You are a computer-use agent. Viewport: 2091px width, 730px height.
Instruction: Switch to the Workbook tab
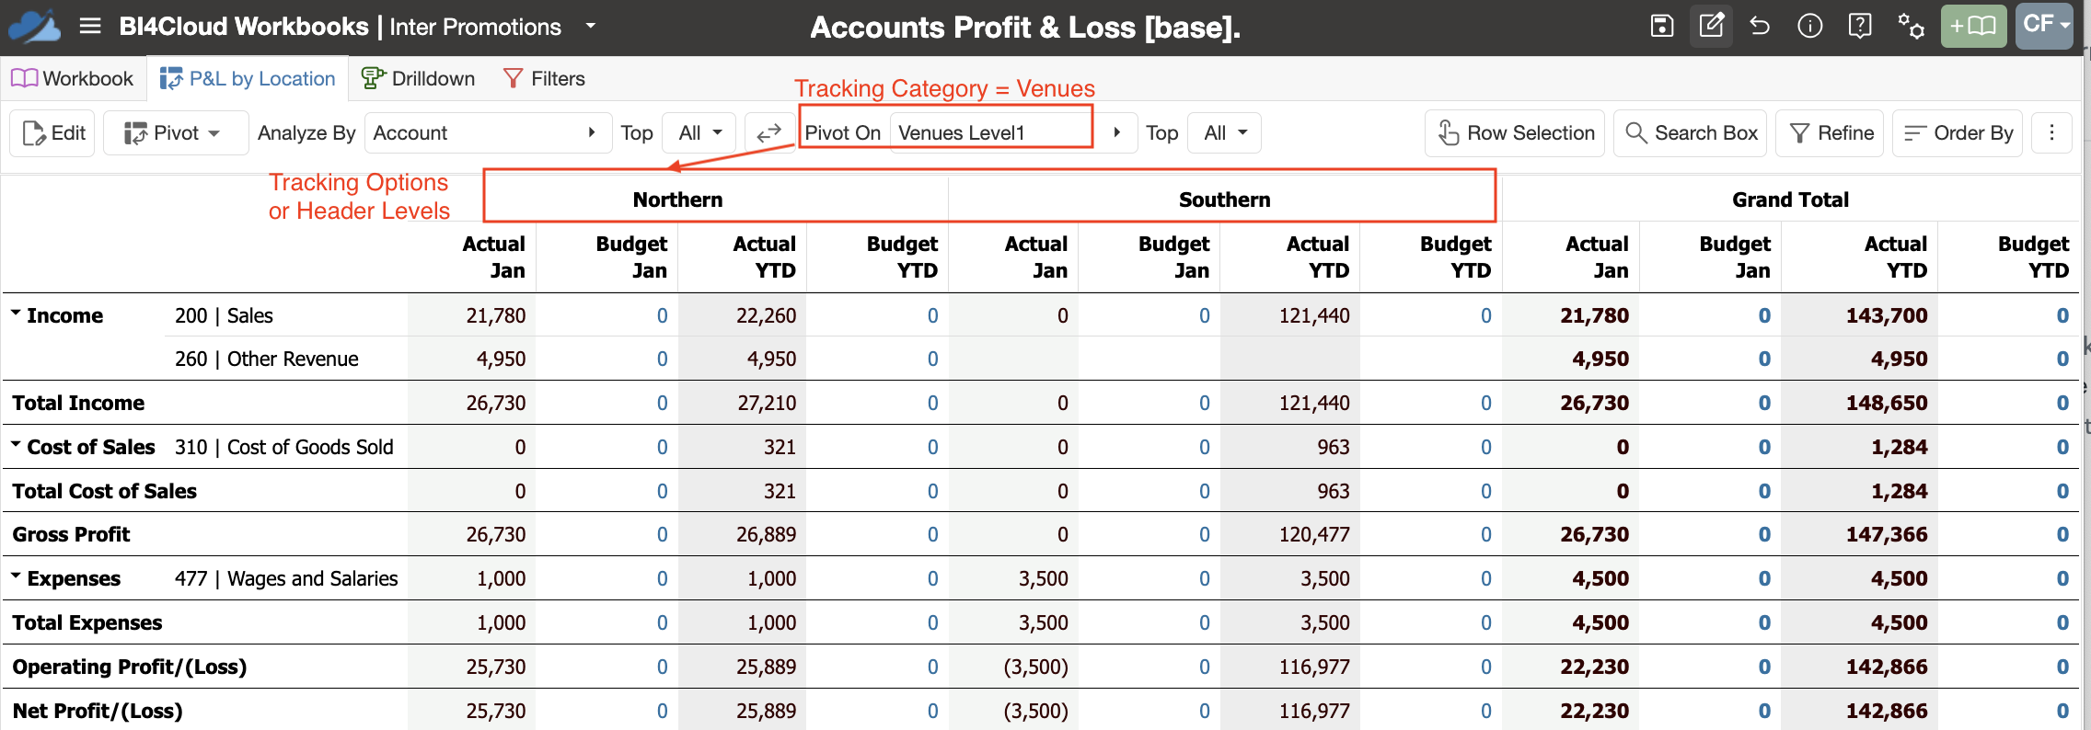click(73, 79)
